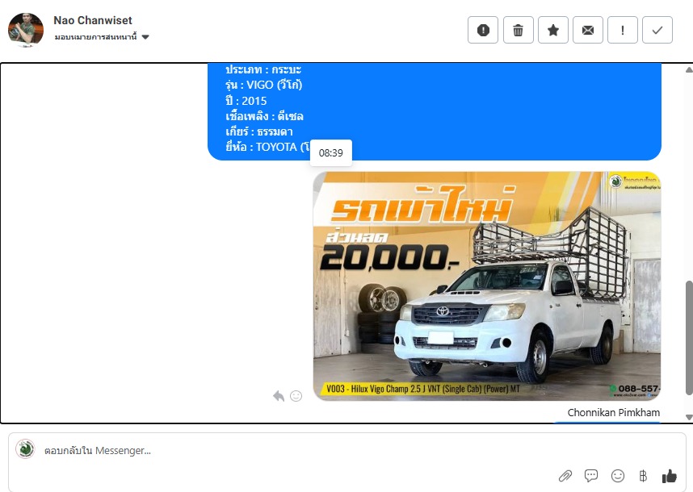Open emoji picker in reply bar
Screen dimensions: 693x492
click(617, 476)
